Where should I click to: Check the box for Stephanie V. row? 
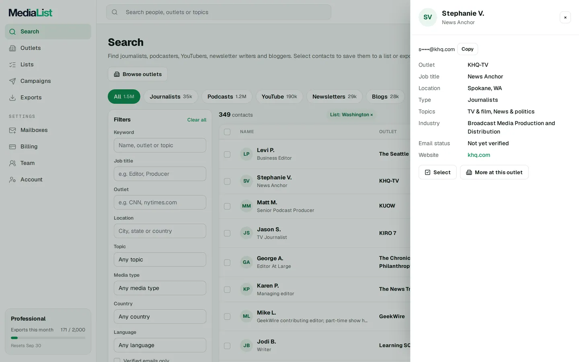click(x=227, y=181)
